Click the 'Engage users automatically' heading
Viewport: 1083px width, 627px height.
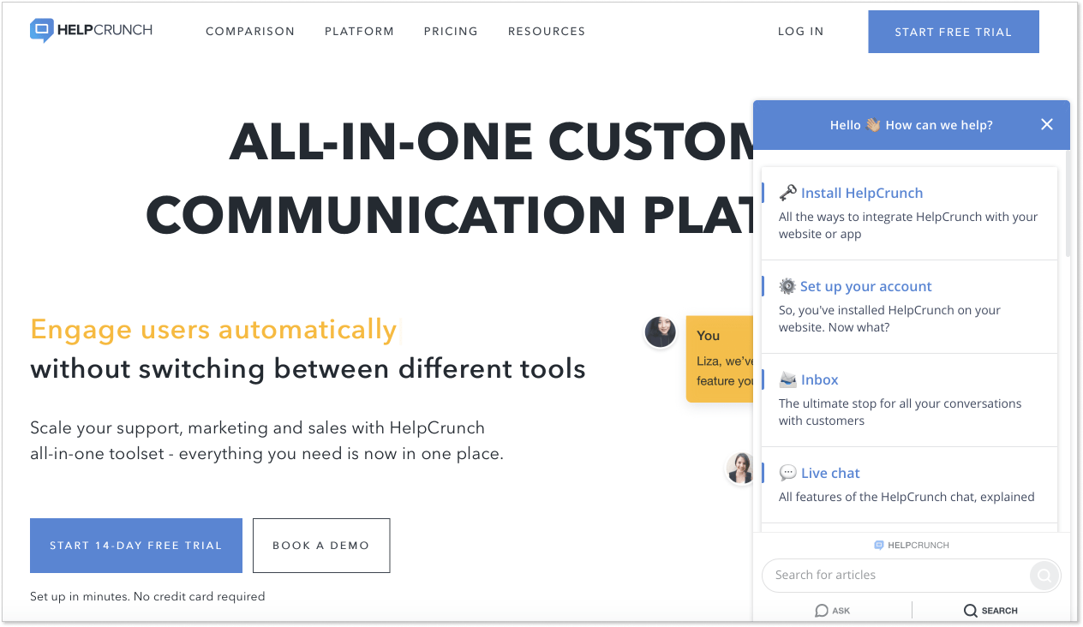(213, 330)
